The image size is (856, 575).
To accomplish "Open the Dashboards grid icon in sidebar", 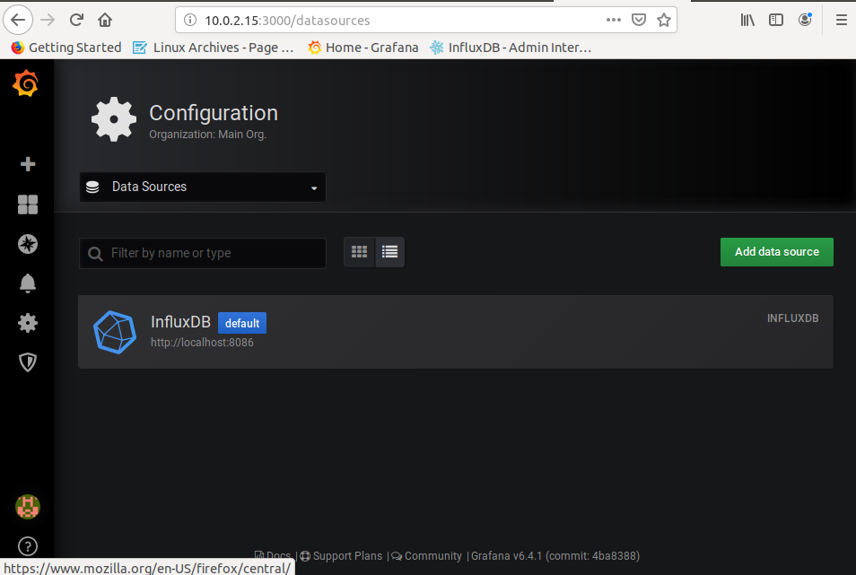I will click(x=27, y=205).
